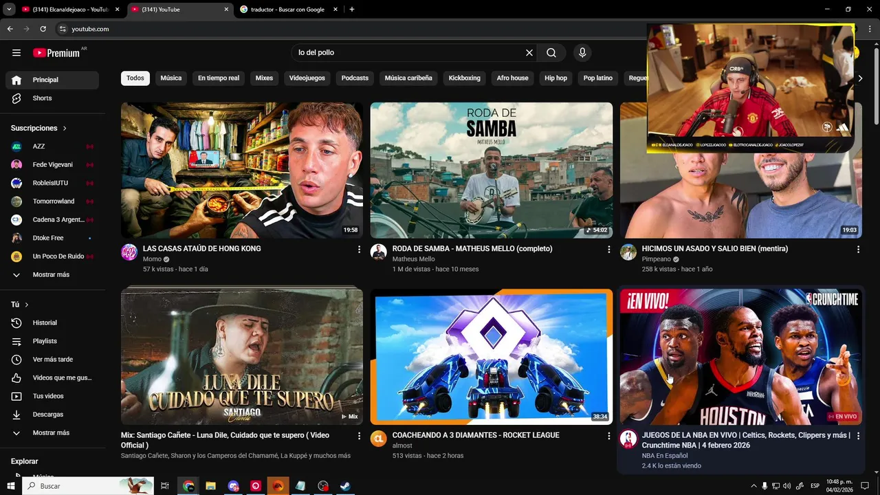Open Descargas in the sidebar

coord(52,415)
